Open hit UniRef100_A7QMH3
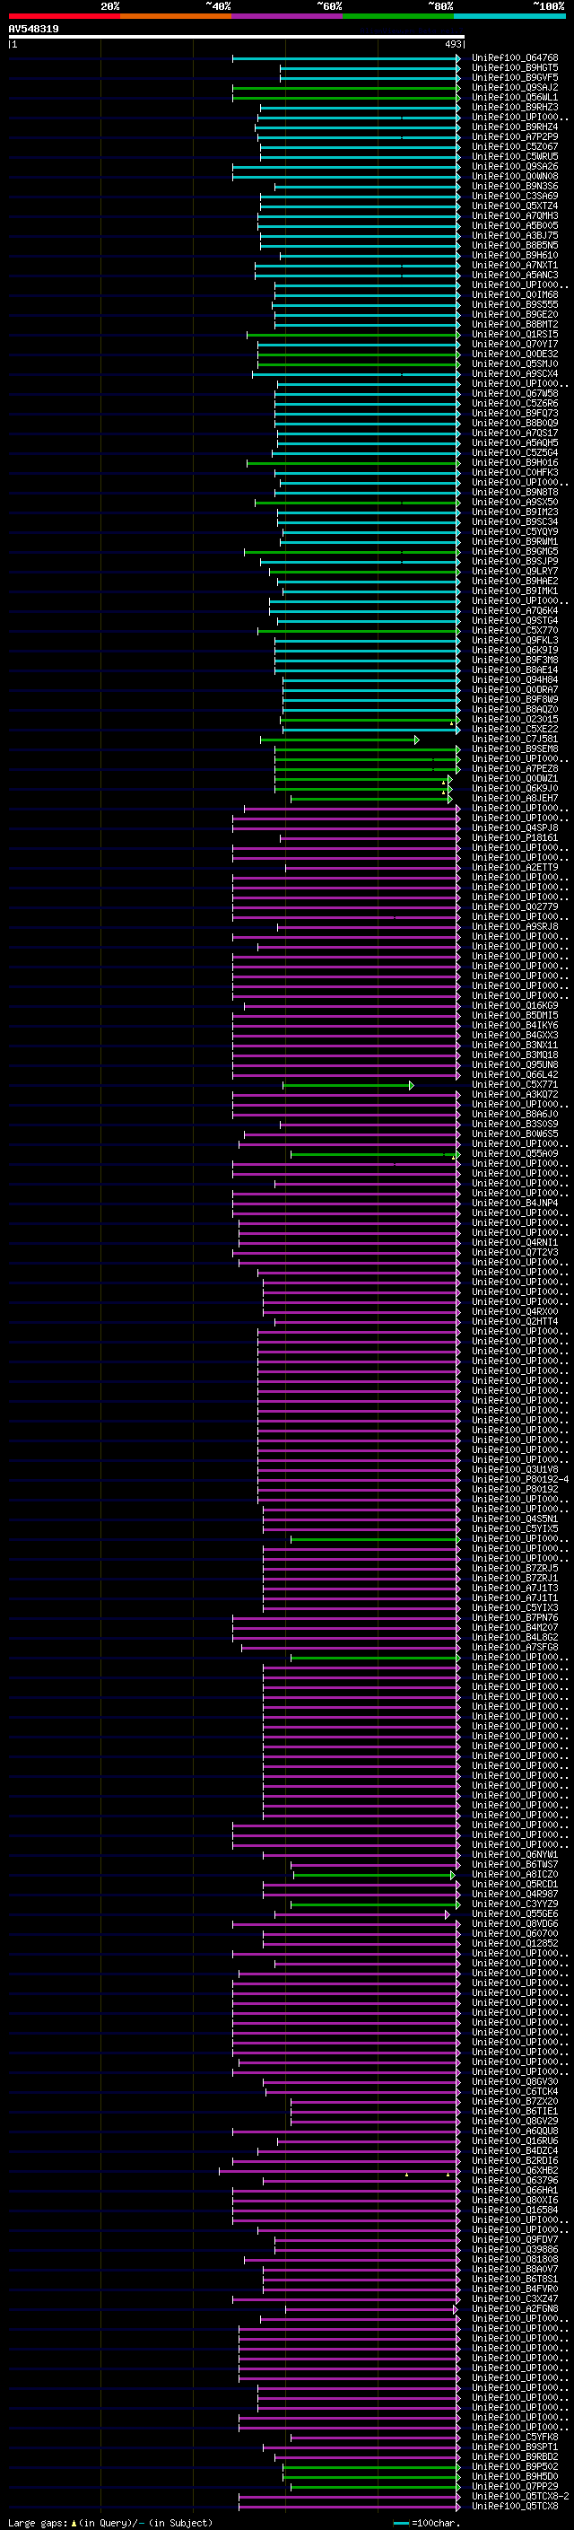This screenshot has width=574, height=2530. tap(515, 216)
